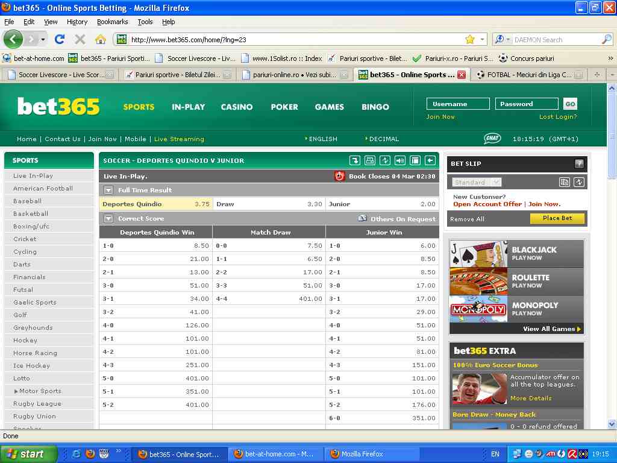Switch to the FOTBAL Meciuri din Liga tab

pos(528,74)
